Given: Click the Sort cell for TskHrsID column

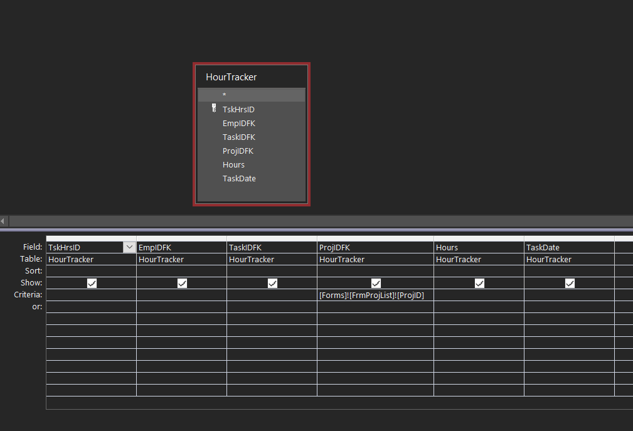Looking at the screenshot, I should pos(91,271).
